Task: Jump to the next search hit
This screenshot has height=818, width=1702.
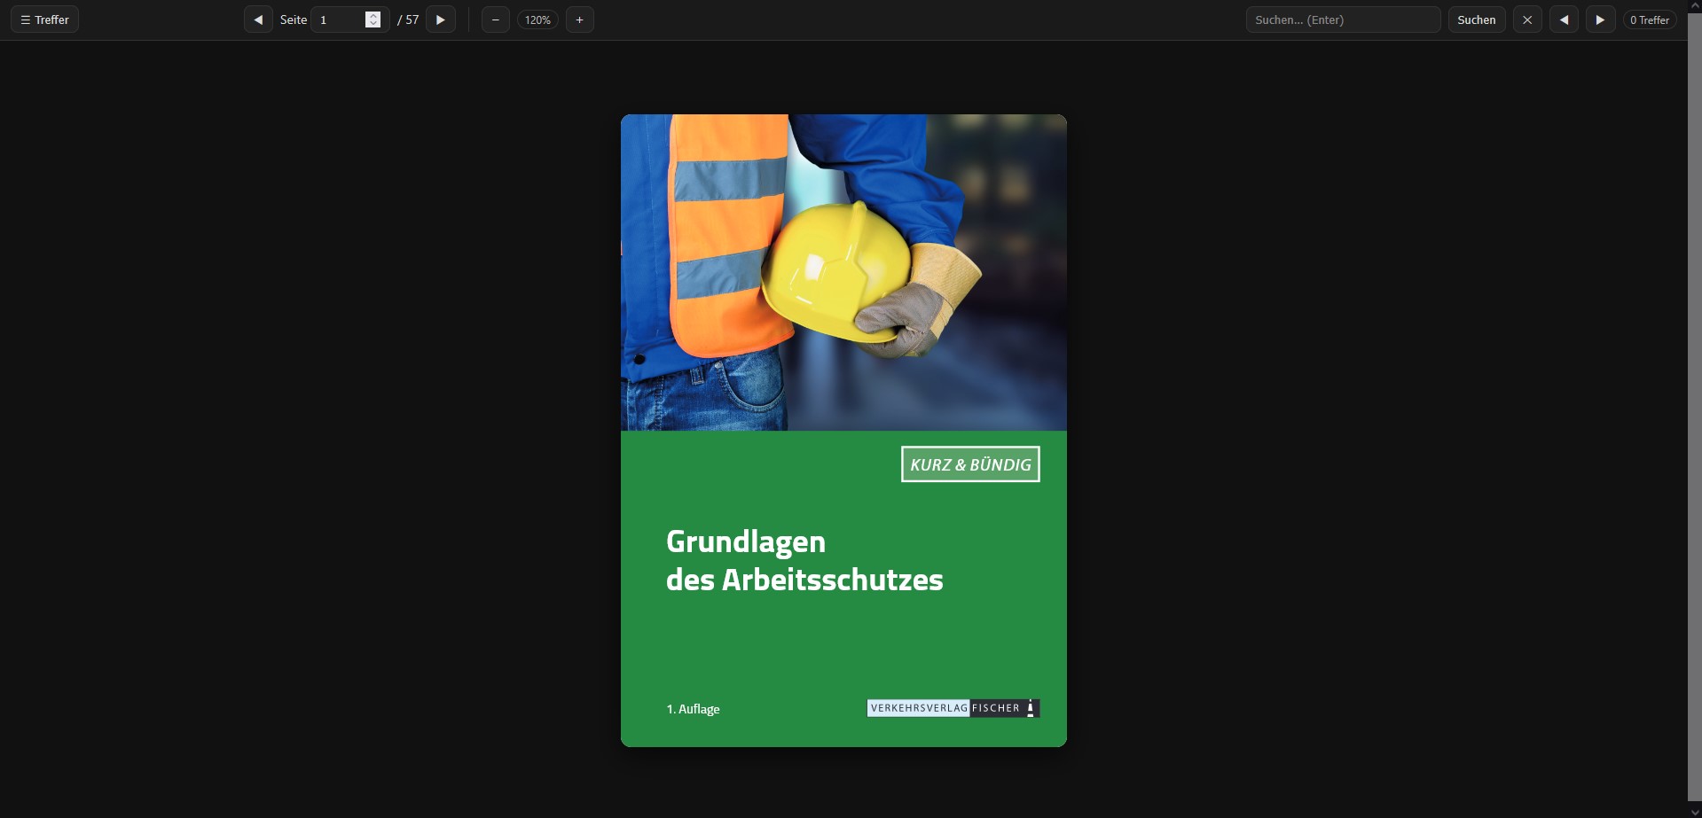Action: point(1600,19)
